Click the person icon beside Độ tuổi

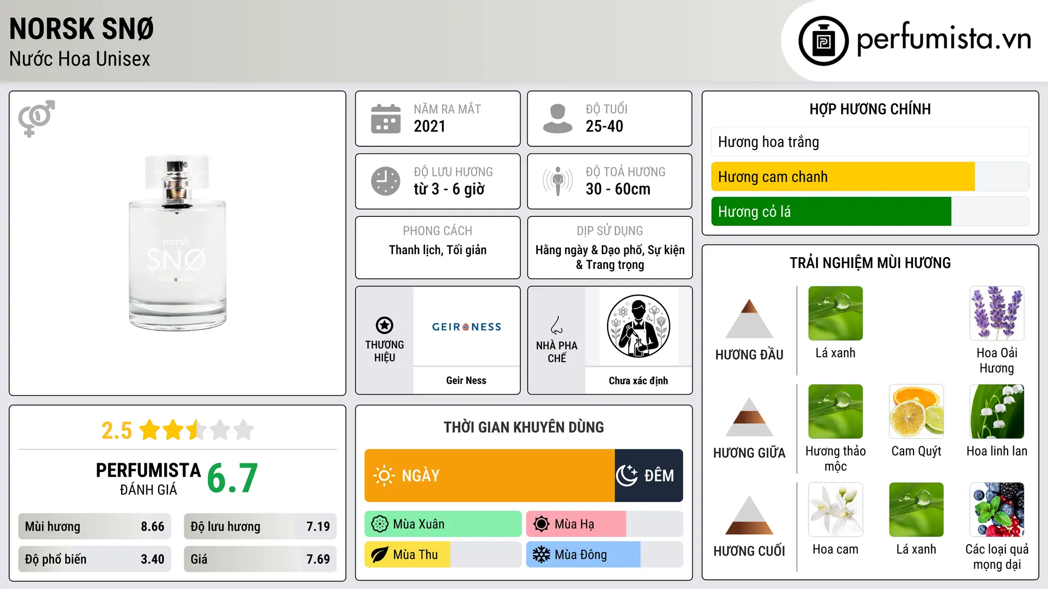coord(558,119)
